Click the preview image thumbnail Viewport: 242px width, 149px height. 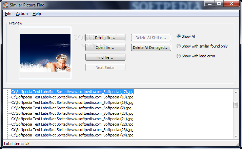[45, 53]
